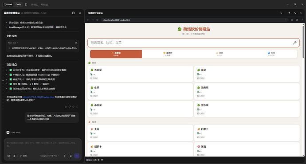Click the microphone icon in the vegetable search bar
This screenshot has width=306, height=164.
(x=294, y=43)
